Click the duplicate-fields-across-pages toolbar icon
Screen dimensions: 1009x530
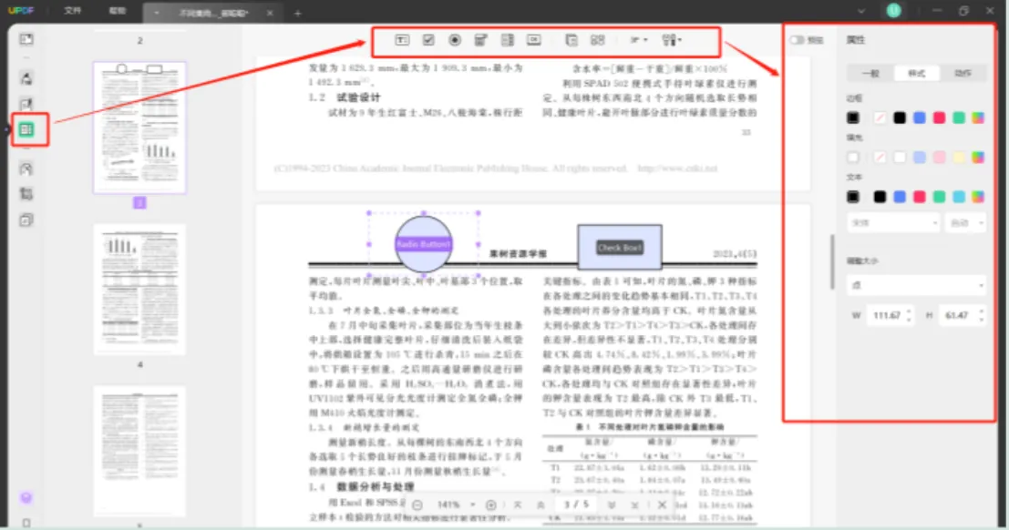pyautogui.click(x=571, y=40)
